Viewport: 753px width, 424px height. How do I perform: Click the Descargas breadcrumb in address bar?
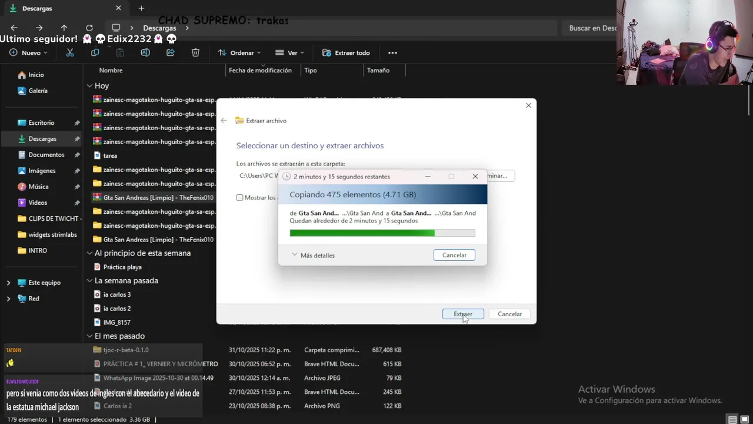coord(159,28)
